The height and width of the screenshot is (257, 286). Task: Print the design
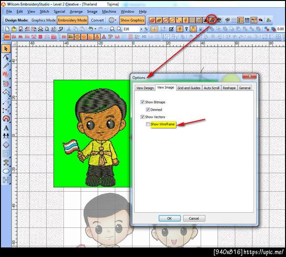click(x=41, y=29)
